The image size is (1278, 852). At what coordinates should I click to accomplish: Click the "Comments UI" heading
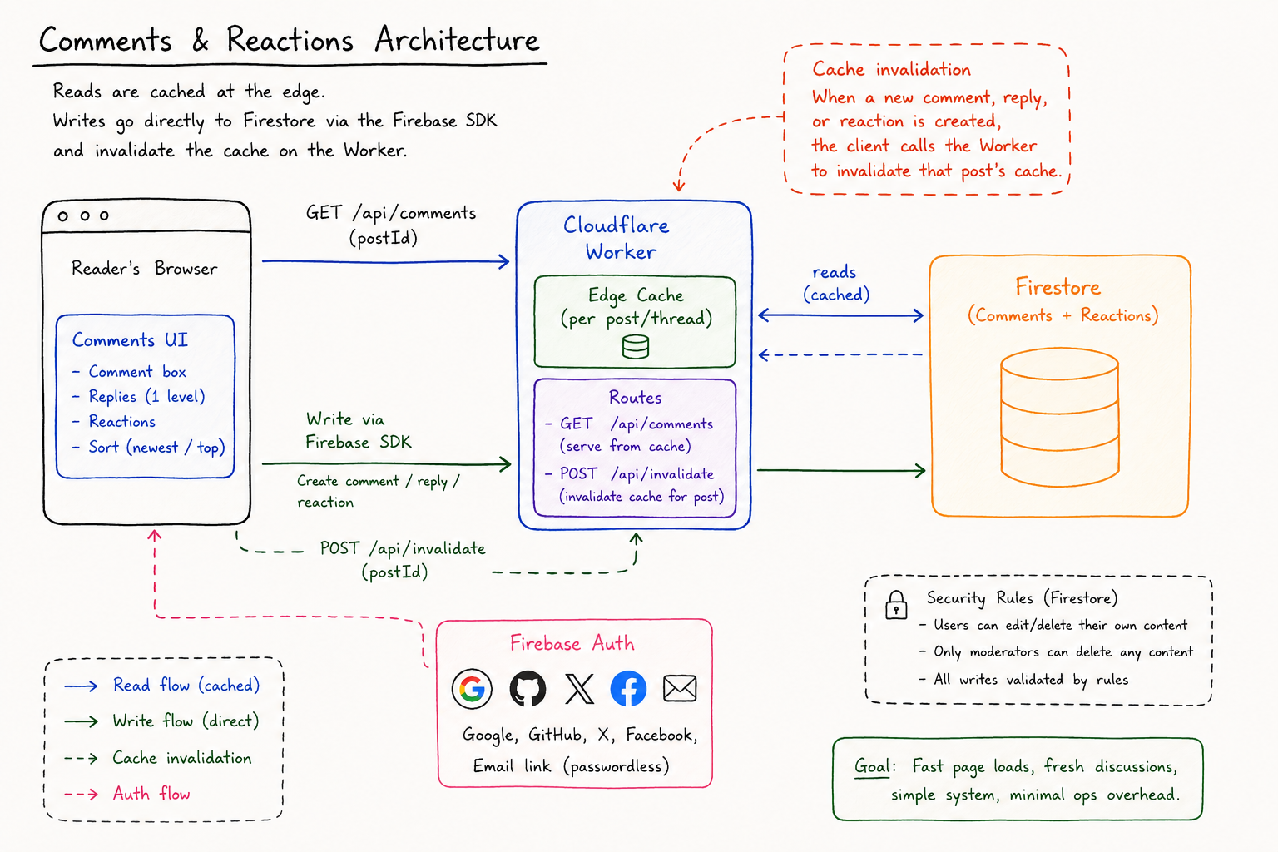tap(130, 340)
